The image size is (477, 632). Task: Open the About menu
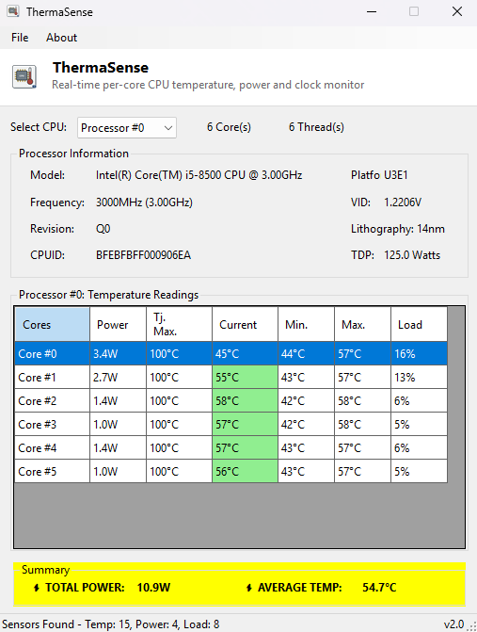pos(61,38)
